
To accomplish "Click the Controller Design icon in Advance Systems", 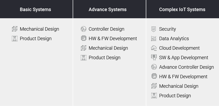I will click(x=84, y=29).
